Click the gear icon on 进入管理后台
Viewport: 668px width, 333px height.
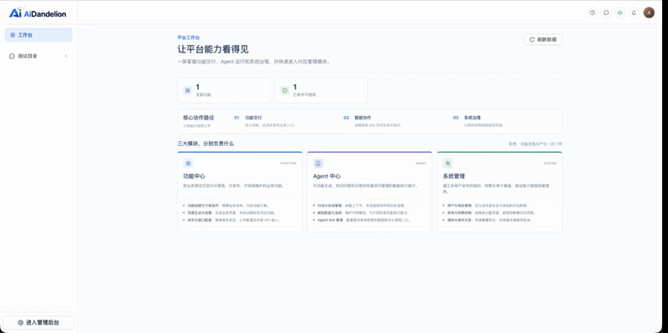coord(20,322)
